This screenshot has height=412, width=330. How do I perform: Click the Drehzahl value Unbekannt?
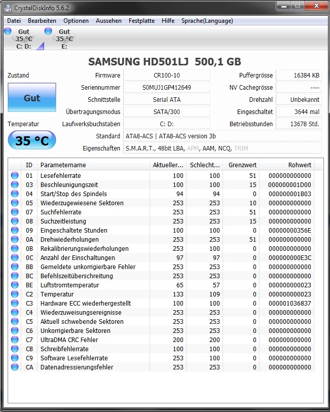299,100
